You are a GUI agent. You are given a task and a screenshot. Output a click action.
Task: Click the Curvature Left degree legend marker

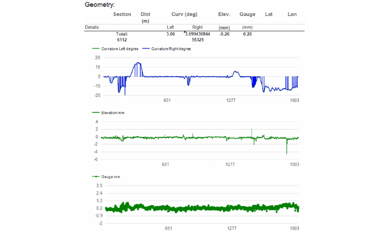pos(96,49)
